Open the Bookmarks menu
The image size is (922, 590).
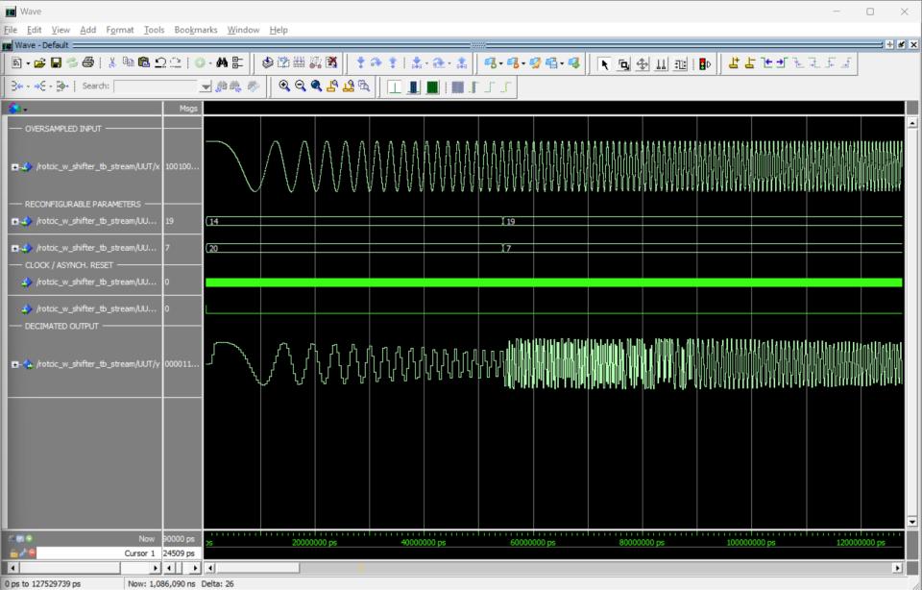coord(196,30)
